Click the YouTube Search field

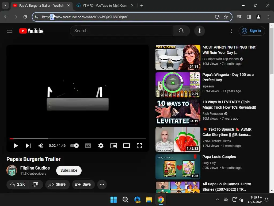tap(121, 31)
